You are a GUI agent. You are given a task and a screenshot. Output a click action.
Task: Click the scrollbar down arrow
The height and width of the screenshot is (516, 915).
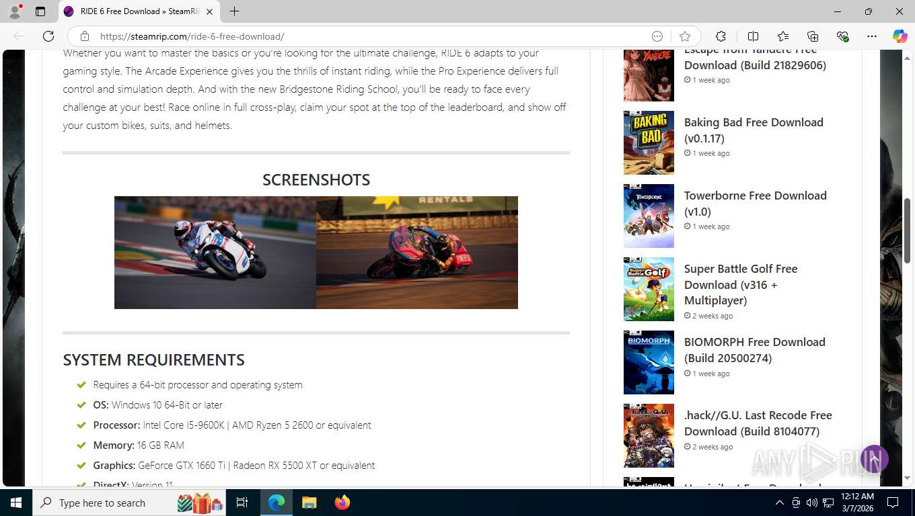point(907,478)
